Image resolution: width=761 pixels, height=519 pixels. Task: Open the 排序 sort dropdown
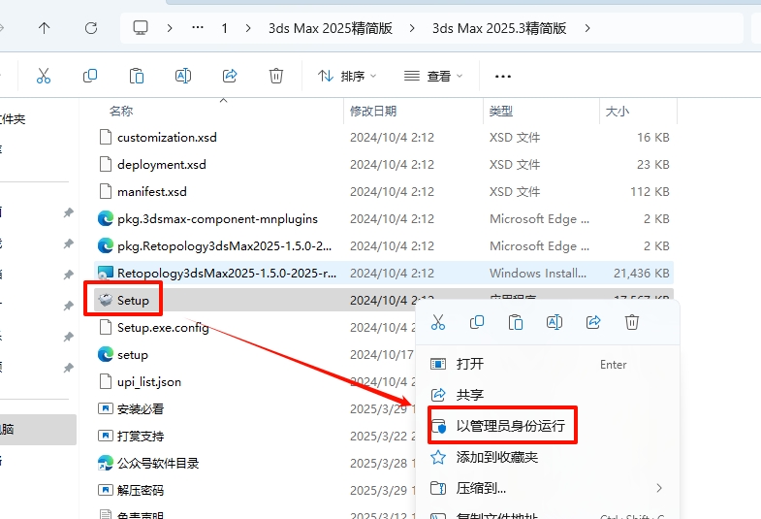click(347, 77)
